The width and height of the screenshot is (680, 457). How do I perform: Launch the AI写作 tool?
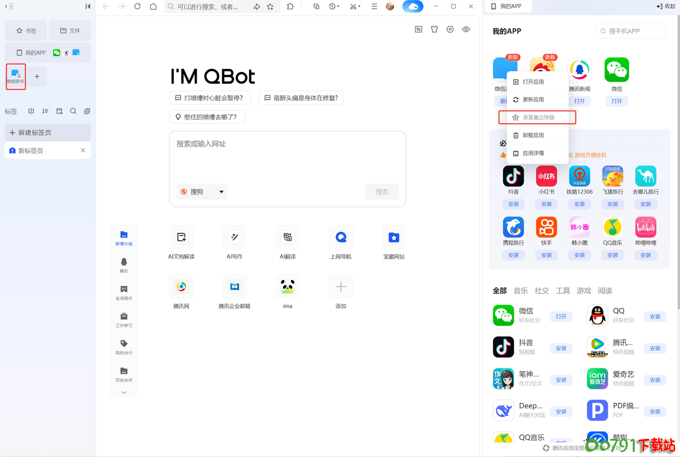point(234,242)
